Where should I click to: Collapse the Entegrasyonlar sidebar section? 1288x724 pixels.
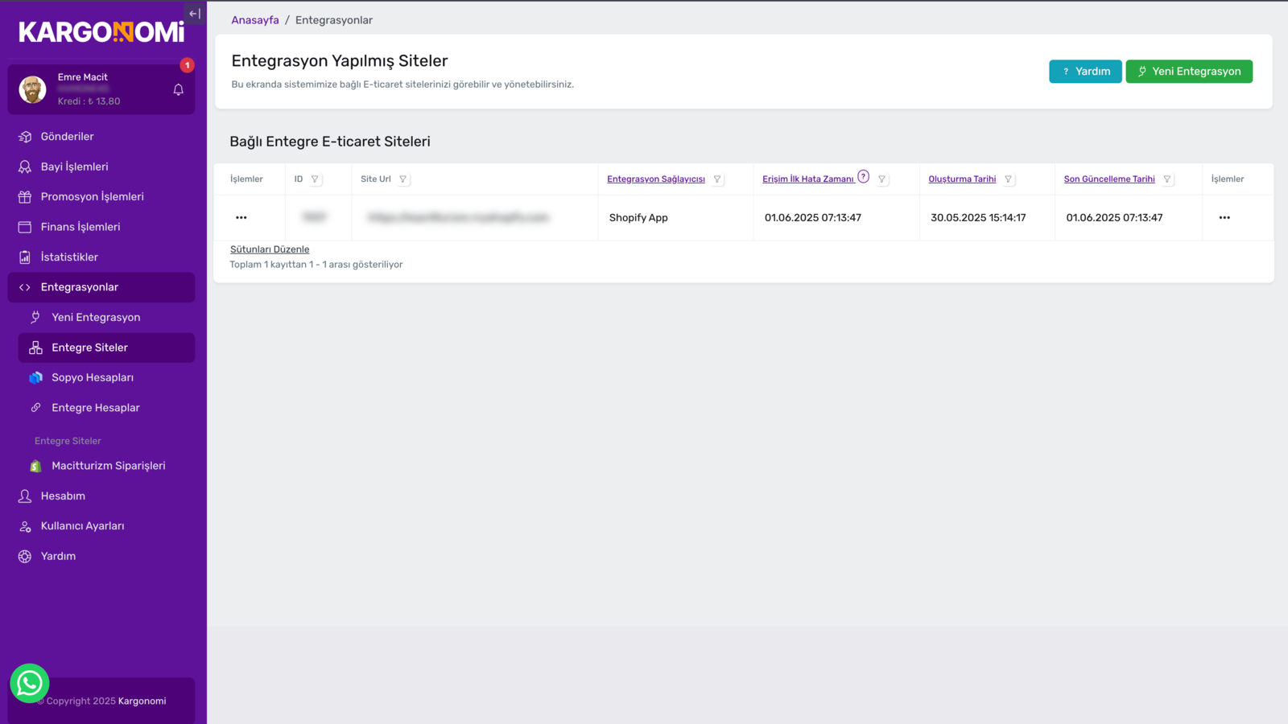(x=101, y=287)
